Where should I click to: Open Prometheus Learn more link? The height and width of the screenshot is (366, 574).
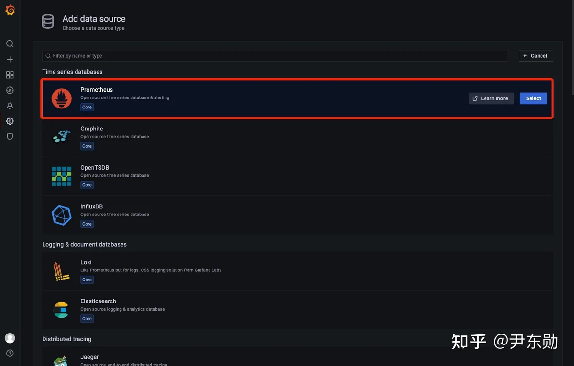(x=491, y=98)
